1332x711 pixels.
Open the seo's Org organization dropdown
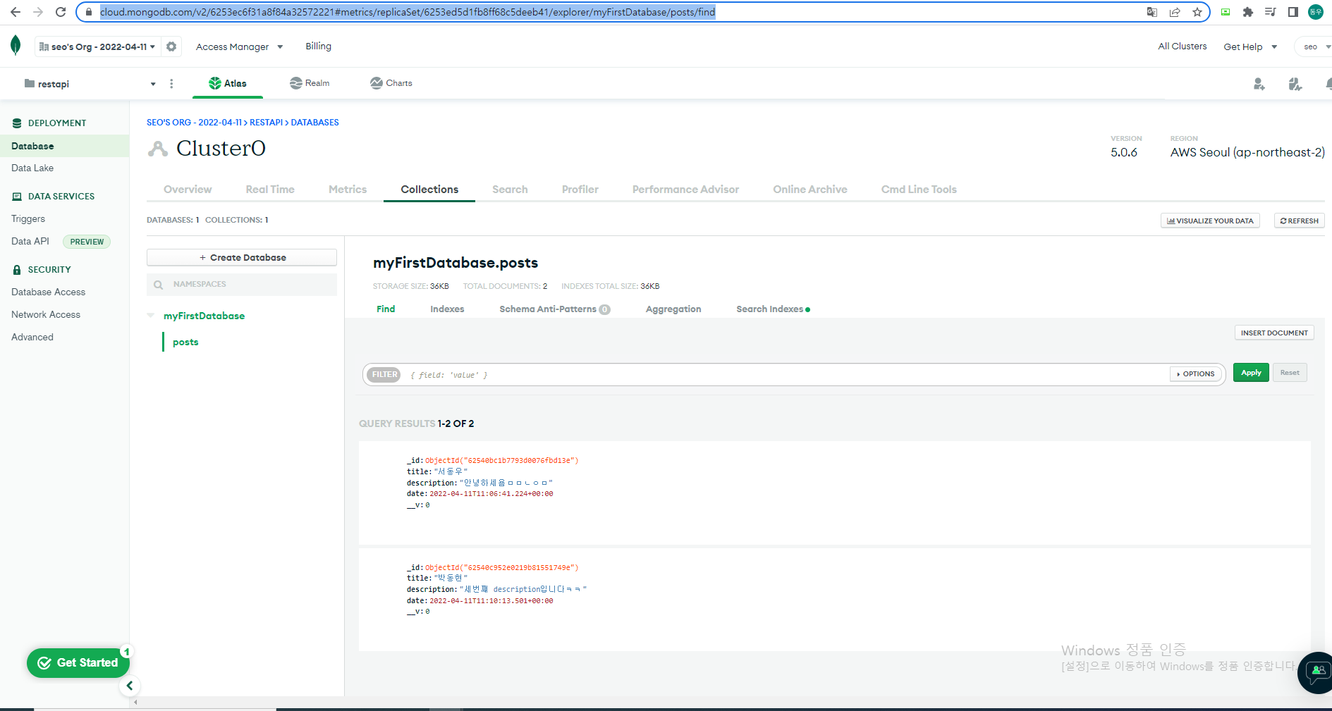pyautogui.click(x=99, y=46)
